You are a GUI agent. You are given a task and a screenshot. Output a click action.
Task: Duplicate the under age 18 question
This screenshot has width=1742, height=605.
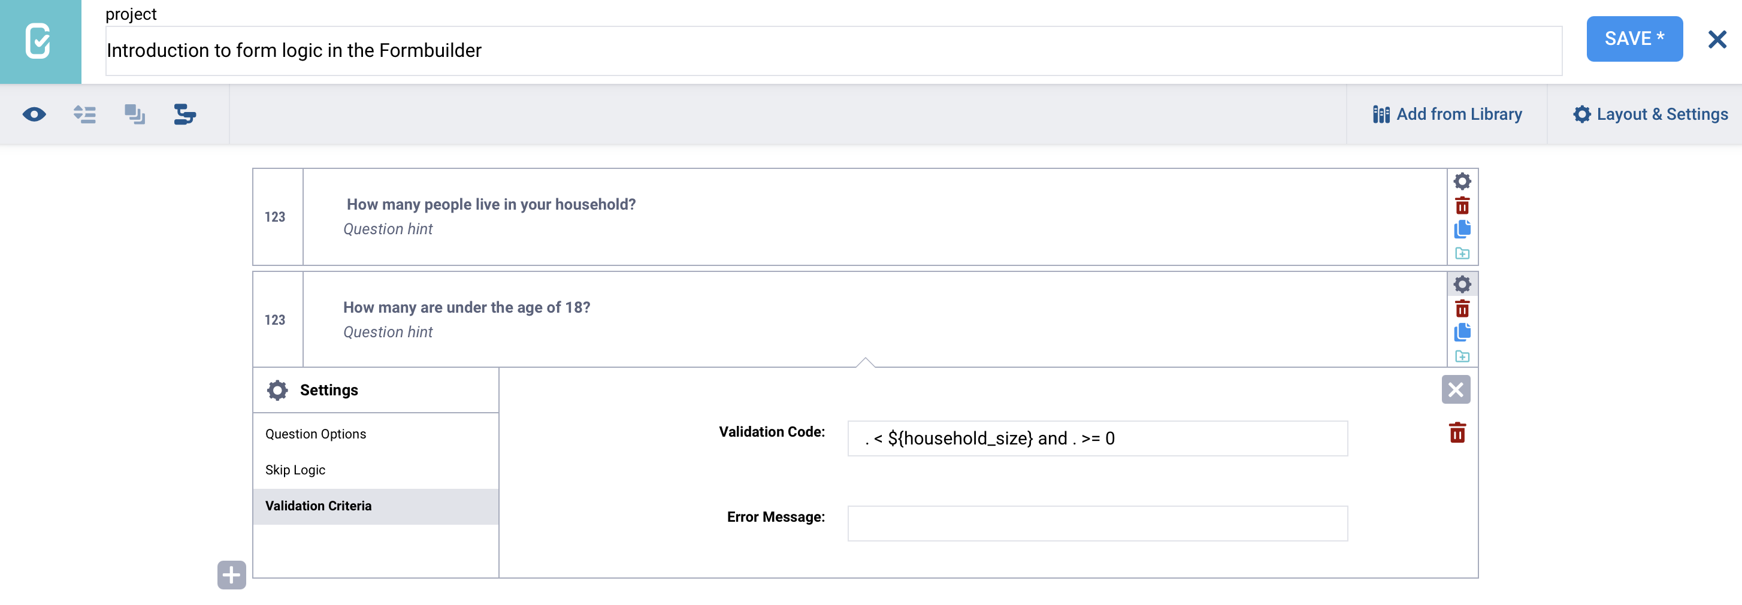click(1462, 332)
